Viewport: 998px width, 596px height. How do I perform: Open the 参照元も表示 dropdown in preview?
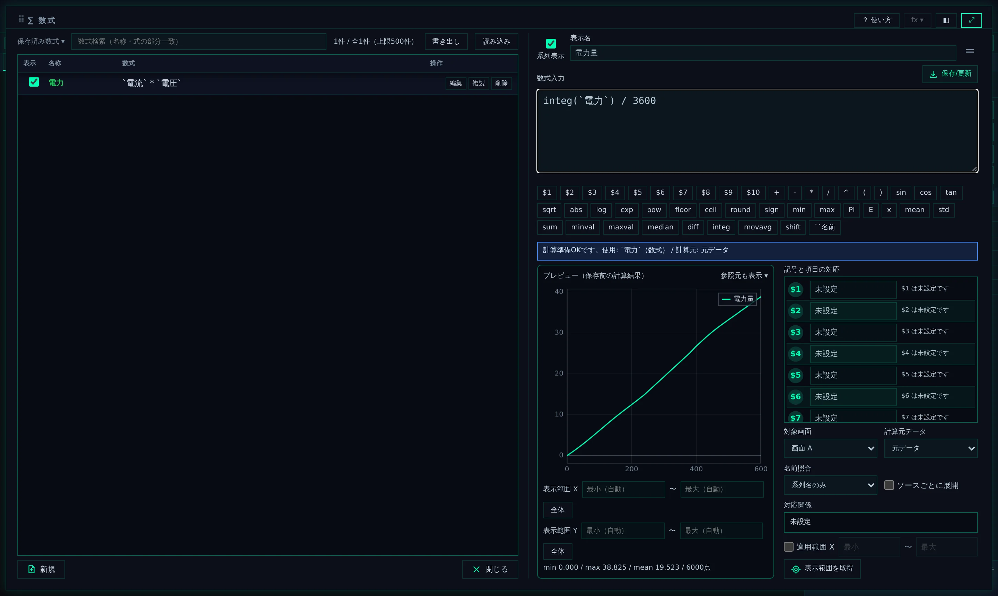coord(744,275)
